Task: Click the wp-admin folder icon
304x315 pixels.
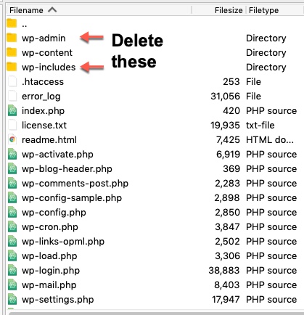Action: (12, 38)
